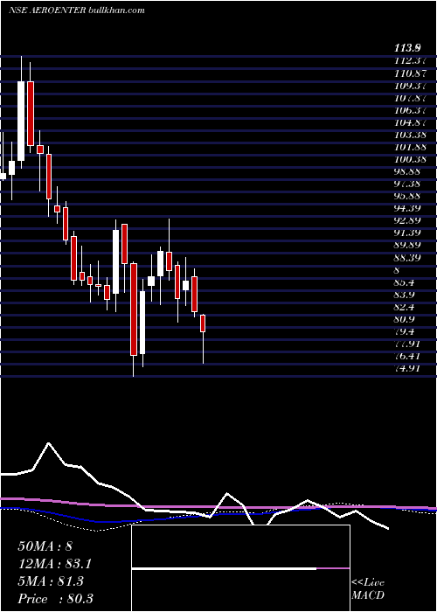The height and width of the screenshot is (612, 437).
Task: Select the rightmost red candlestick
Action: point(203,323)
